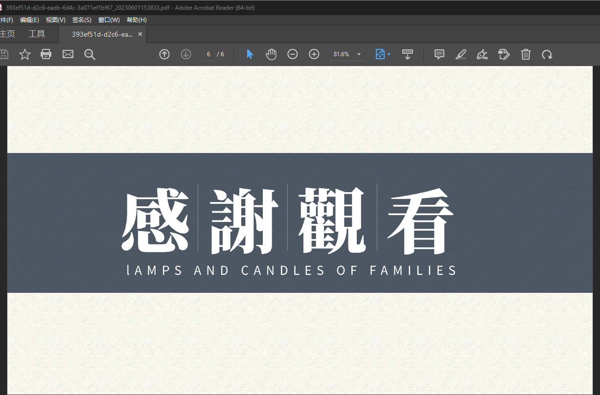600x395 pixels.
Task: Rotate the current page
Action: 547,54
